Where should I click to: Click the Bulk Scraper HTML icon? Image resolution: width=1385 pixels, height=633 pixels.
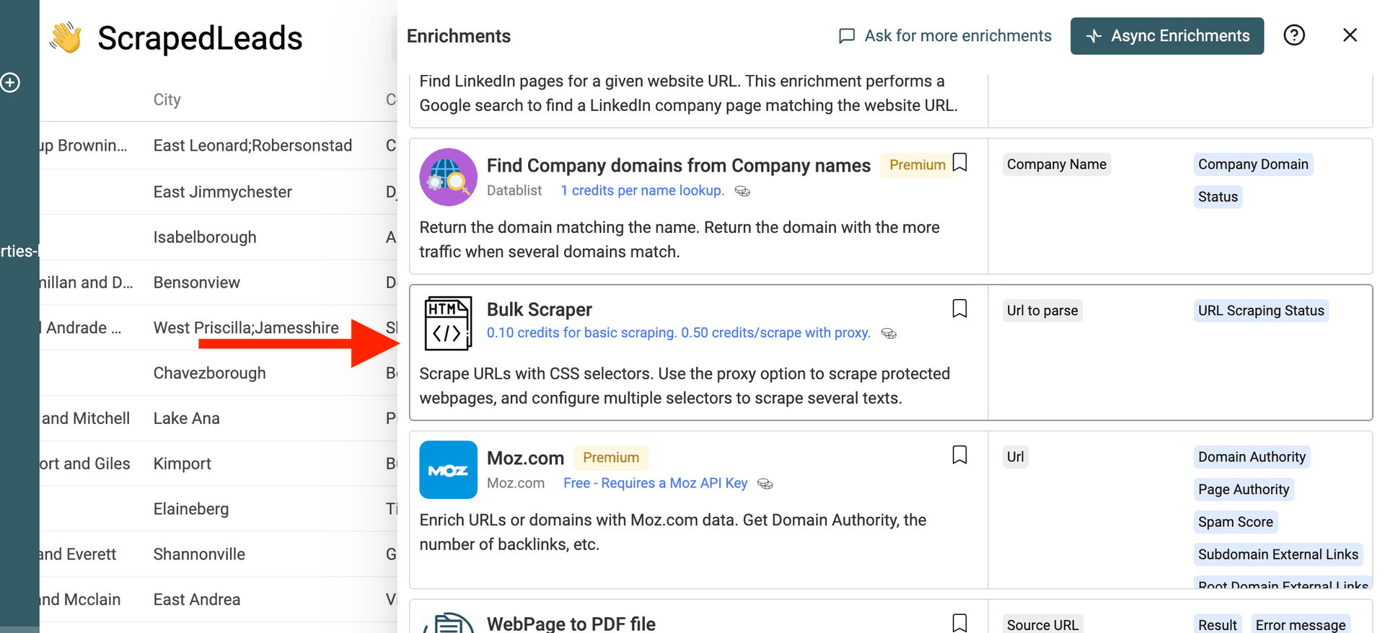tap(448, 323)
